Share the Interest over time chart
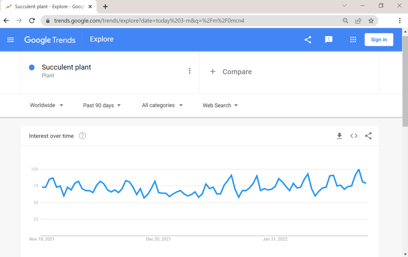The height and width of the screenshot is (257, 408). 368,136
